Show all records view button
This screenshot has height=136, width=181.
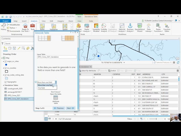click(x=46, y=119)
